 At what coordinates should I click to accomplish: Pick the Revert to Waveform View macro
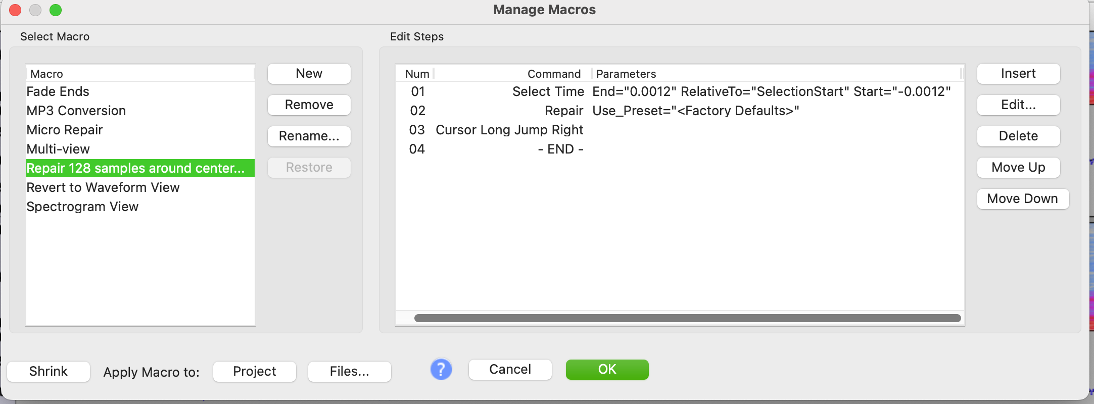[103, 188]
